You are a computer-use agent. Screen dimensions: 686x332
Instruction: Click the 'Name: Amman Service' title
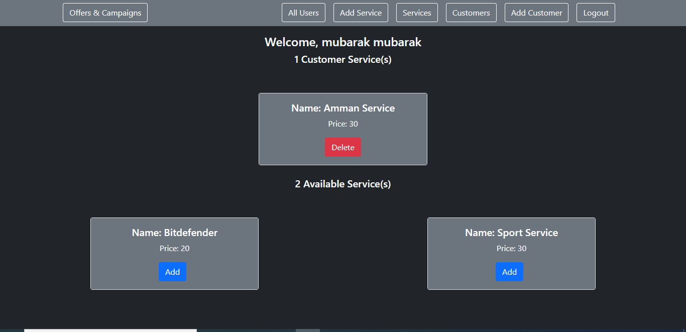343,108
